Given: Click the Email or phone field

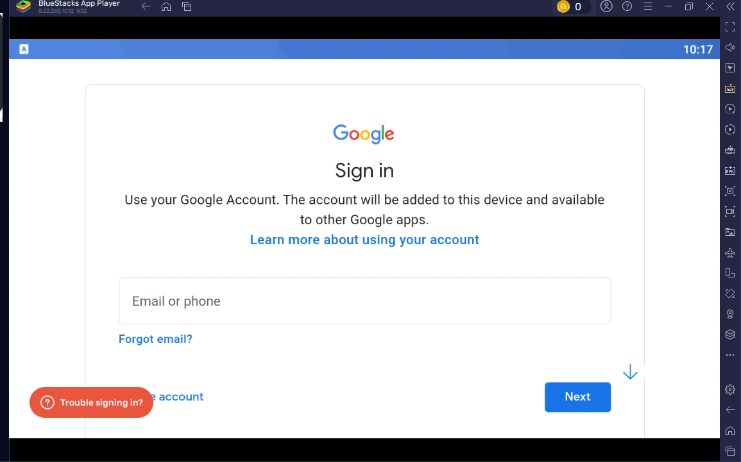Looking at the screenshot, I should click(x=364, y=301).
